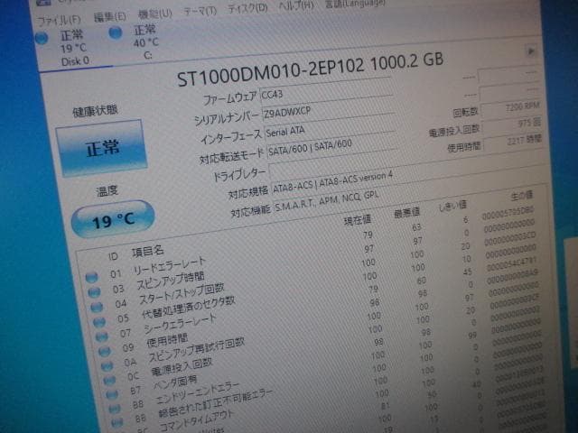Click the status orb for ID 01 row
Screen dimensions: 578x433
coord(91,277)
